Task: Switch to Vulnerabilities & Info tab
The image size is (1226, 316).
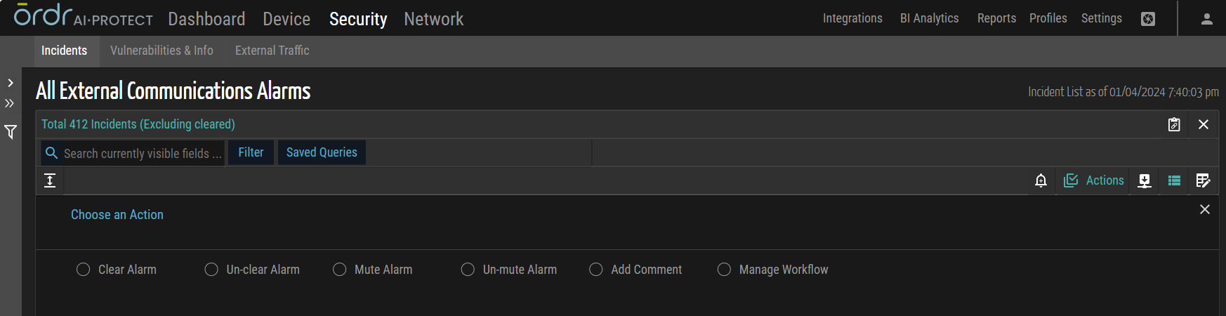Action: tap(162, 51)
